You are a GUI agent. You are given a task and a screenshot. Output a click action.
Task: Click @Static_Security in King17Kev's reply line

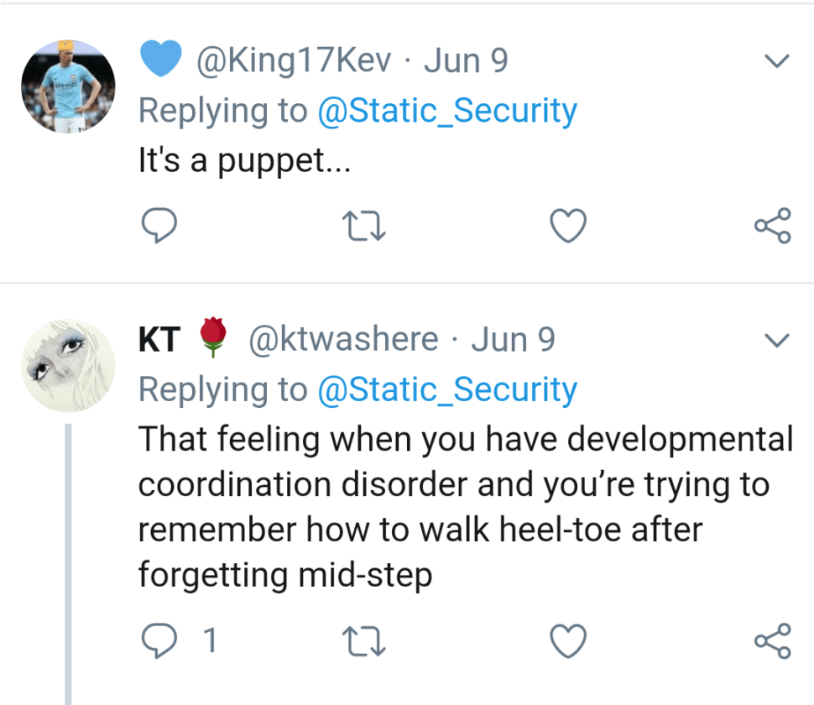point(446,111)
